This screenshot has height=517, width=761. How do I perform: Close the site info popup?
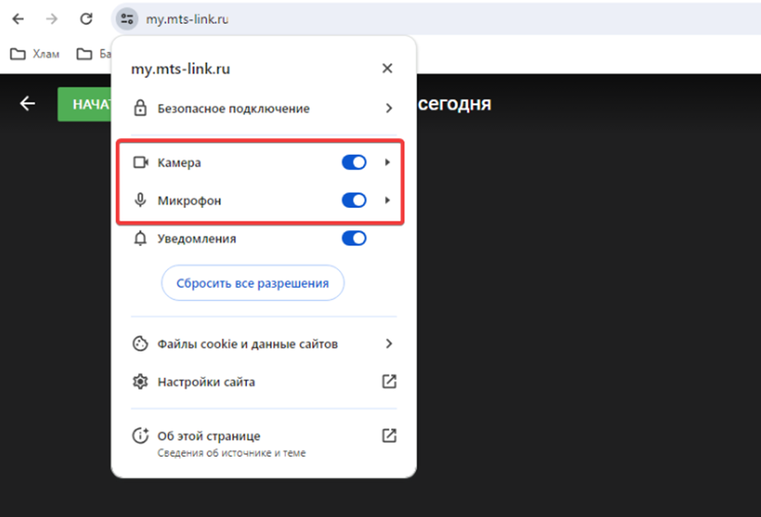click(387, 68)
